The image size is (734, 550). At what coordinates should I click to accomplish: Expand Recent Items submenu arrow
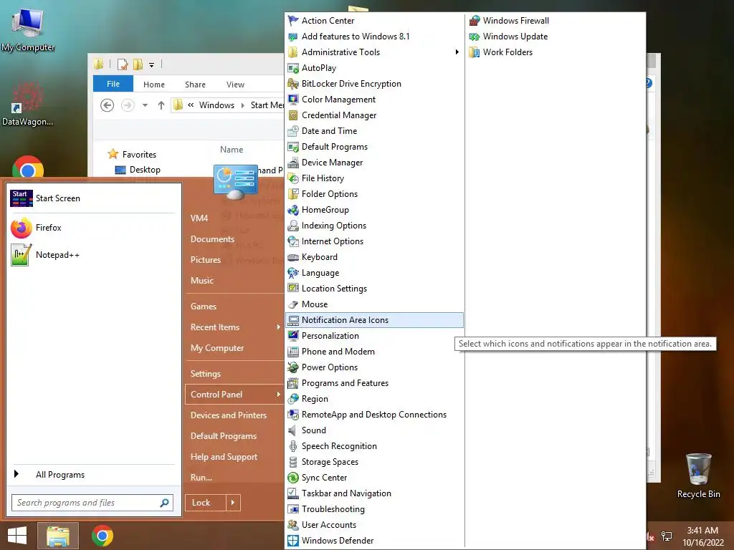(278, 327)
